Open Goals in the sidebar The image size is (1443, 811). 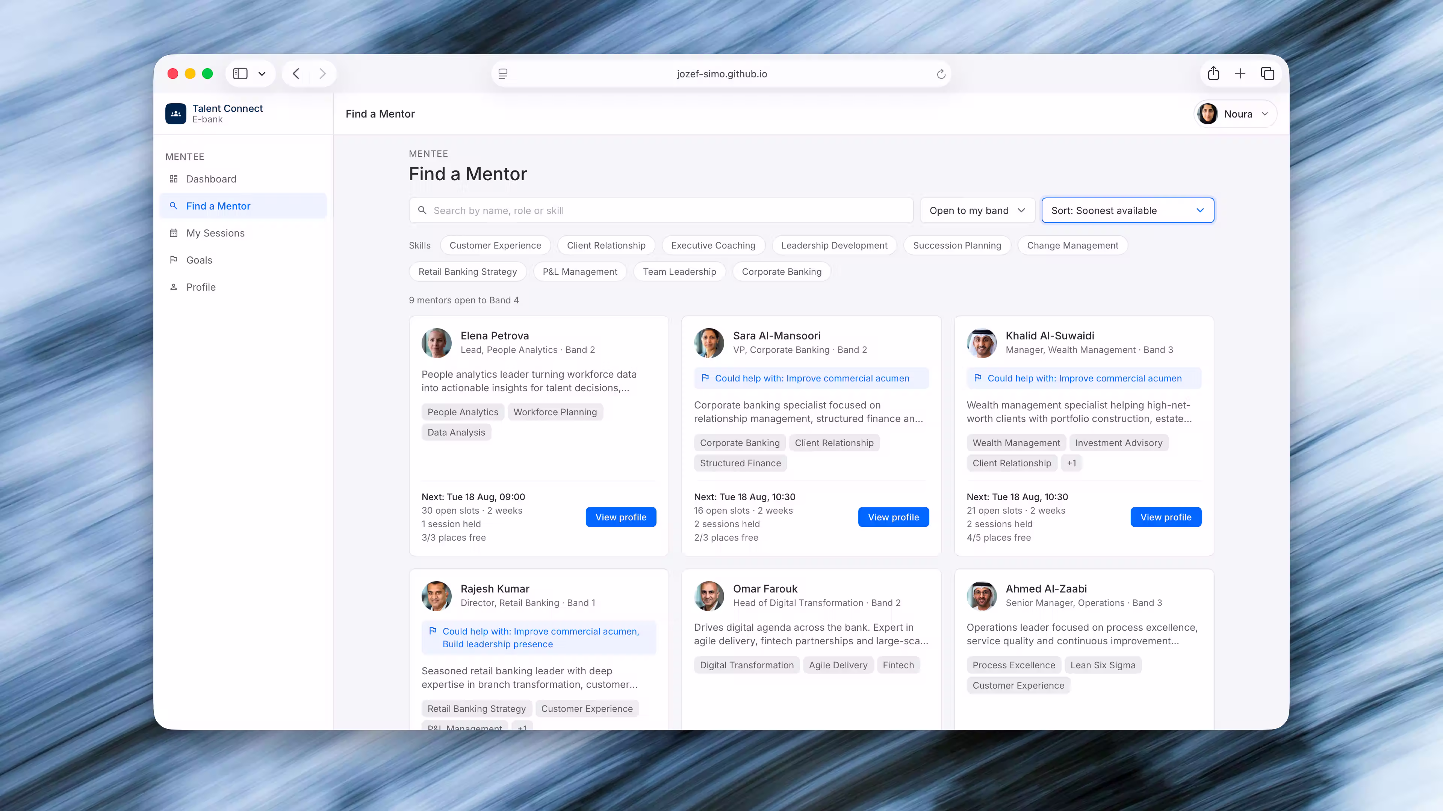coord(243,260)
